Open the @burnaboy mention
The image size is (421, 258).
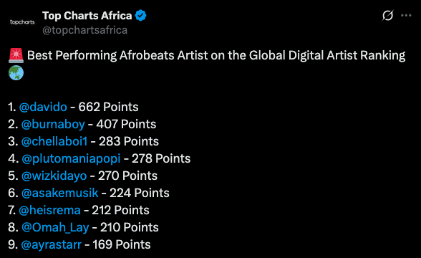point(53,124)
